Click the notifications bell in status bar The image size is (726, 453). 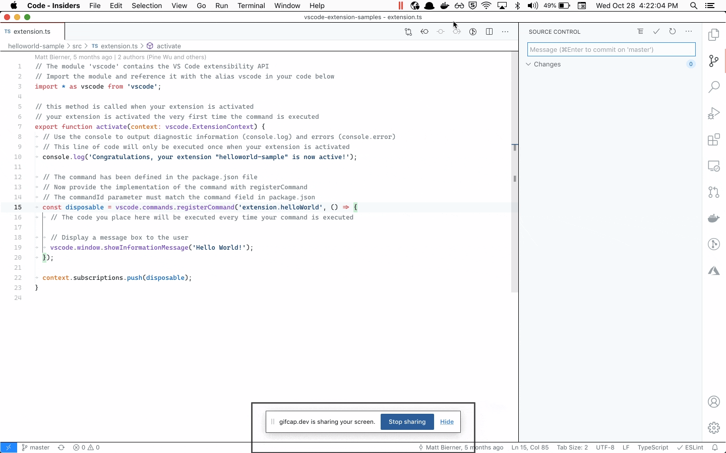coord(715,447)
